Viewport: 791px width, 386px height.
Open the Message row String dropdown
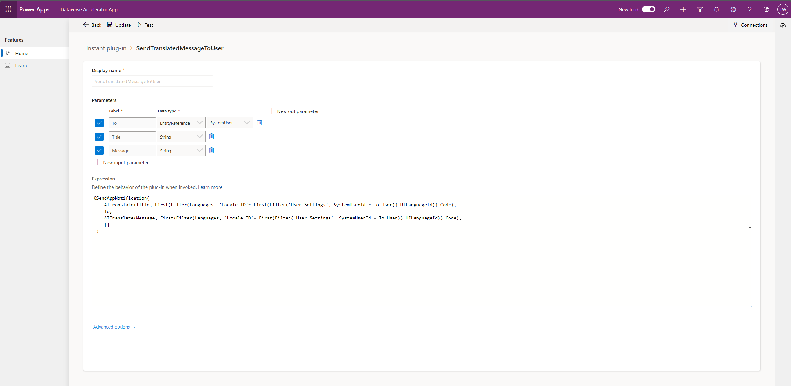point(181,150)
